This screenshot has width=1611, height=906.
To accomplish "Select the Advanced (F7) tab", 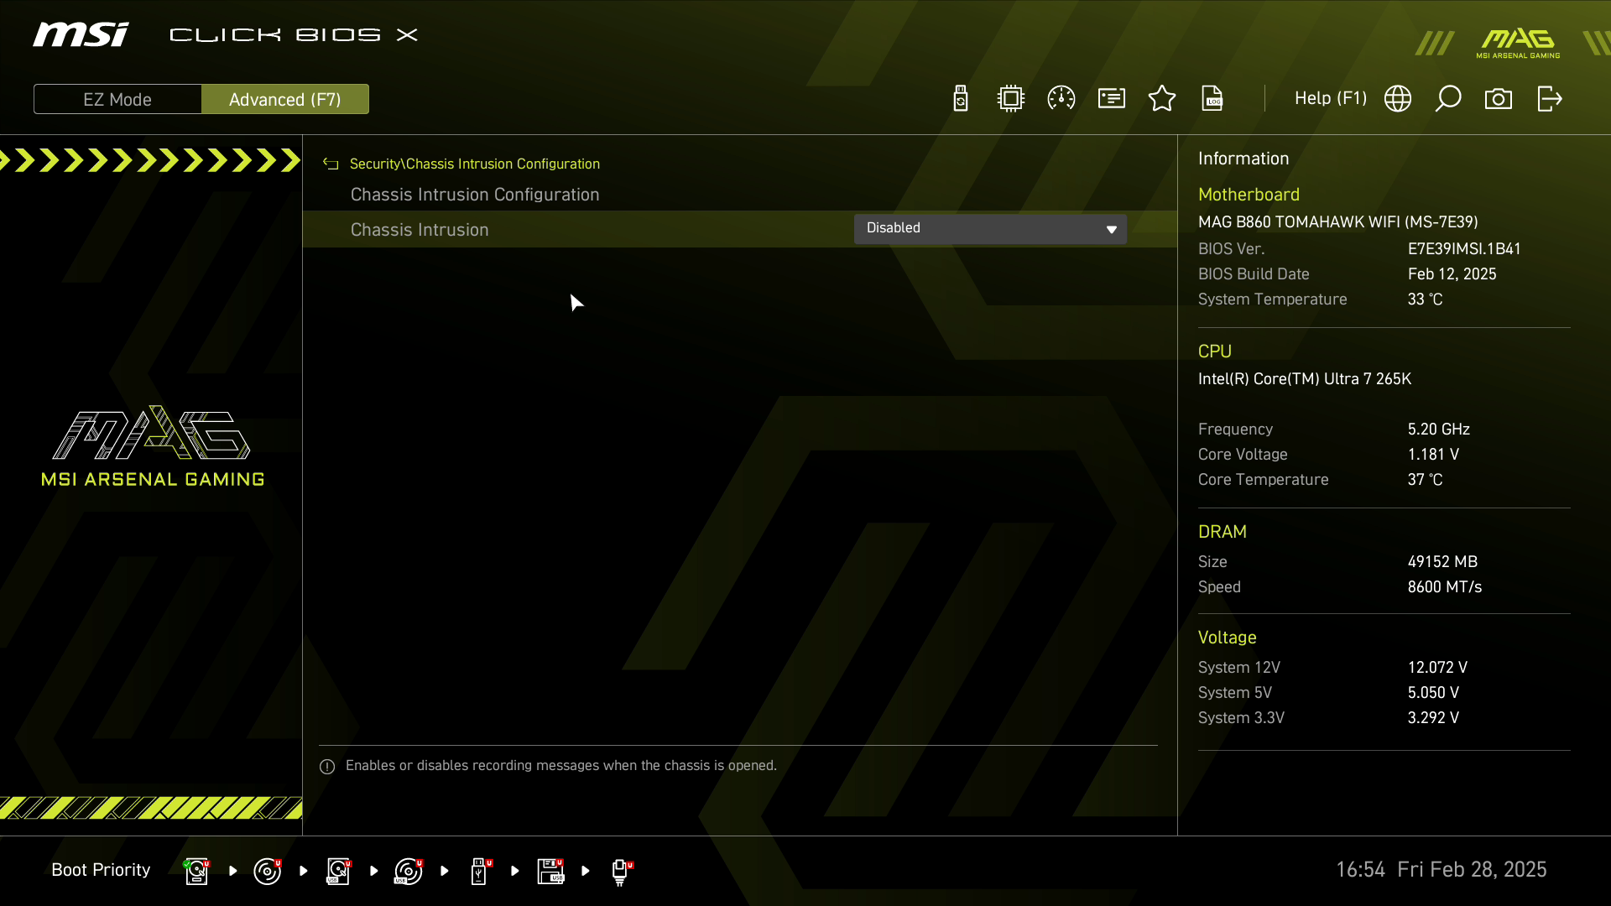I will tap(285, 99).
